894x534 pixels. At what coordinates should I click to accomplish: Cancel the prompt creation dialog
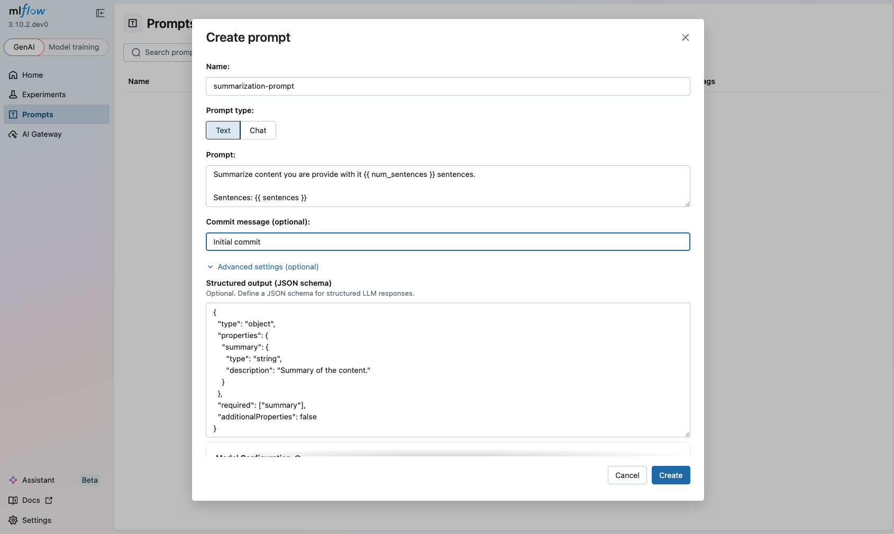point(627,475)
